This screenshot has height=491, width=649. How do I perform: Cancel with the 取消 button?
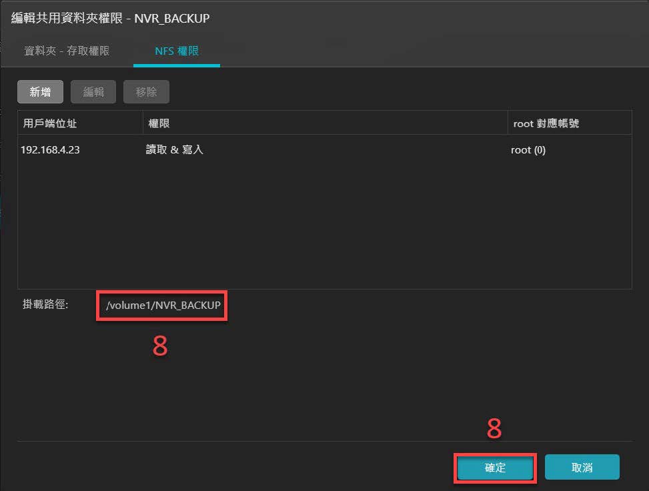pyautogui.click(x=582, y=468)
